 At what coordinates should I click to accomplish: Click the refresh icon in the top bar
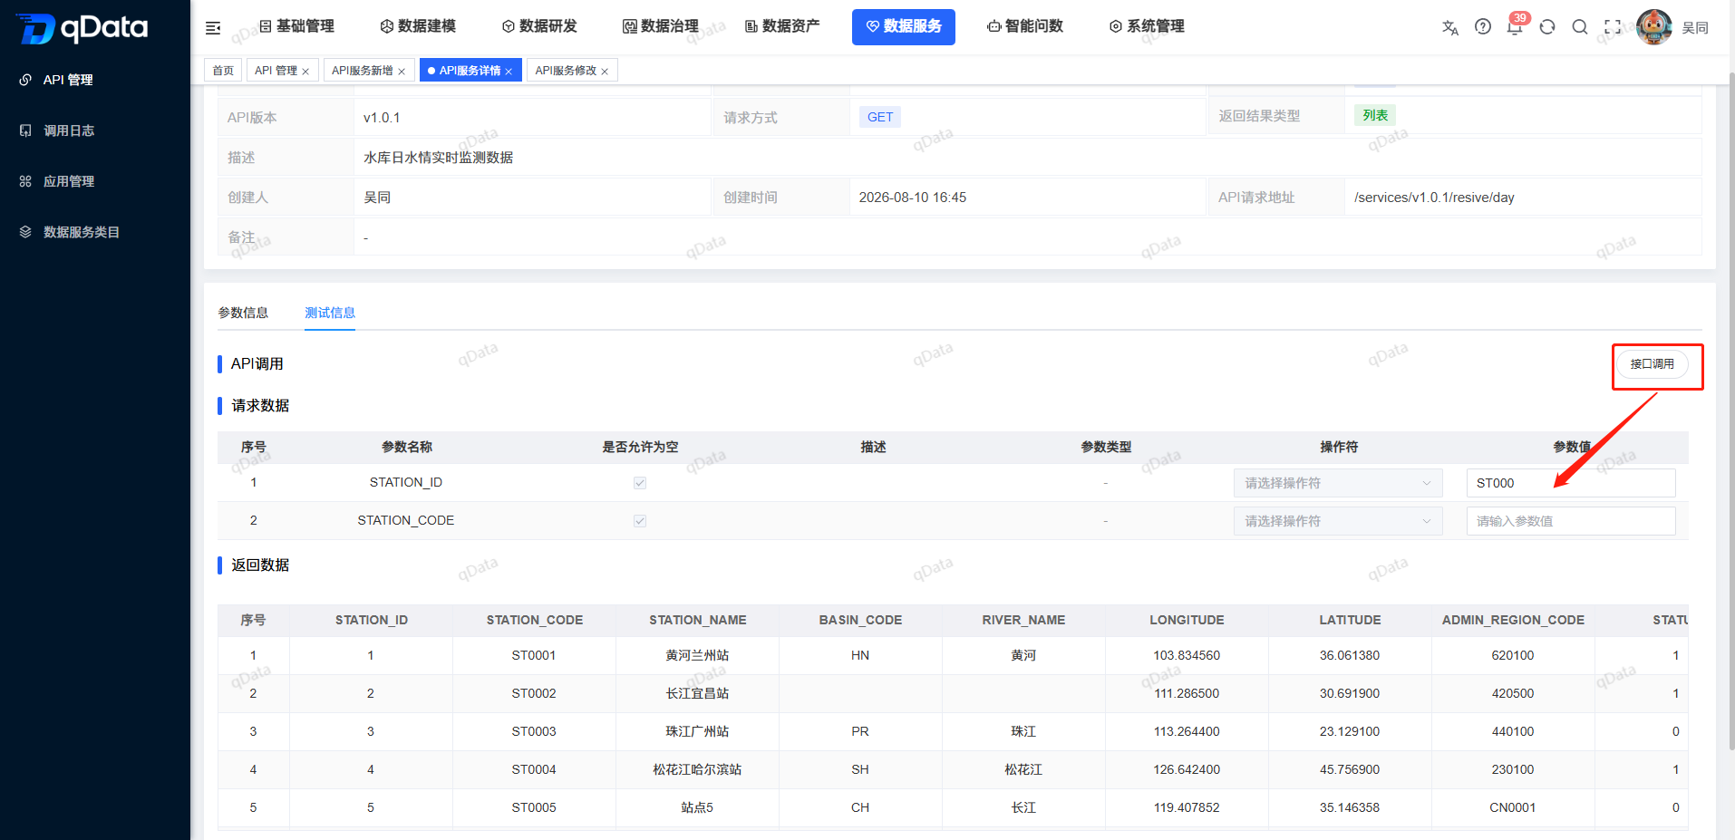pyautogui.click(x=1547, y=27)
